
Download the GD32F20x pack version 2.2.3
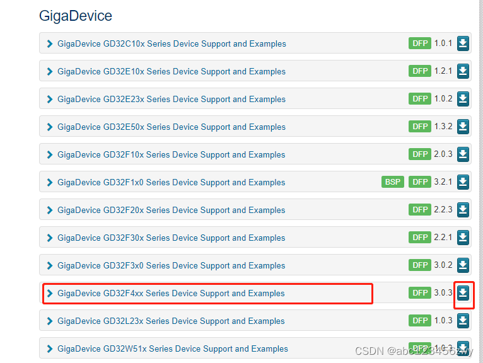click(x=463, y=210)
